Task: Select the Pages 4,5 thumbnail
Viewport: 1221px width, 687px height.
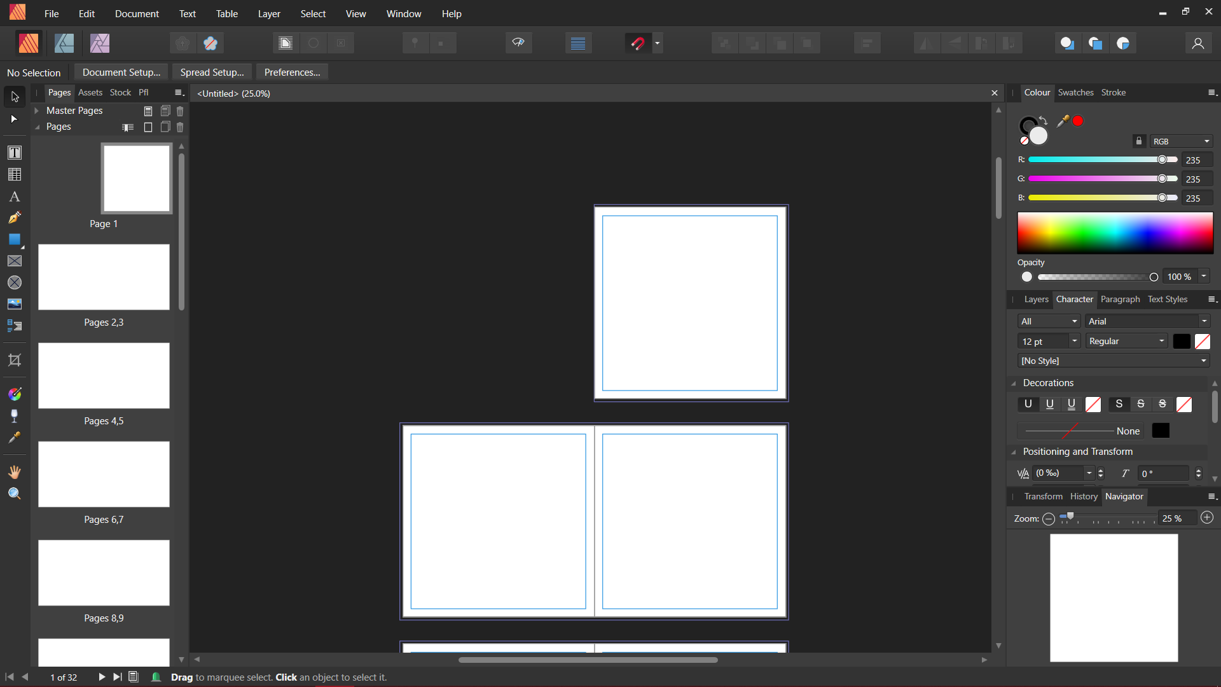Action: (x=104, y=376)
